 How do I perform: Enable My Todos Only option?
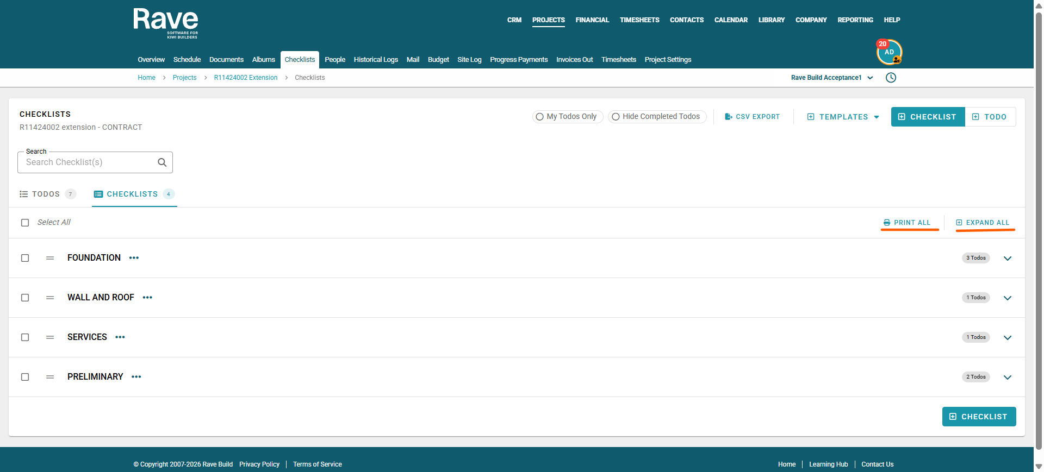[x=568, y=117]
